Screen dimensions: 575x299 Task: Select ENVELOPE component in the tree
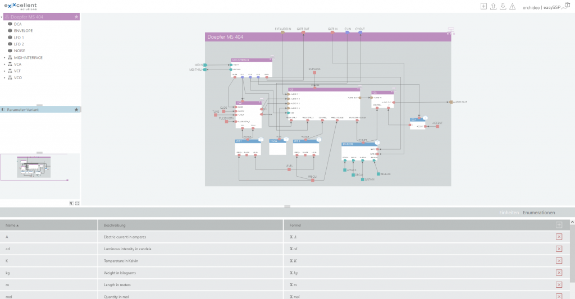pyautogui.click(x=23, y=31)
